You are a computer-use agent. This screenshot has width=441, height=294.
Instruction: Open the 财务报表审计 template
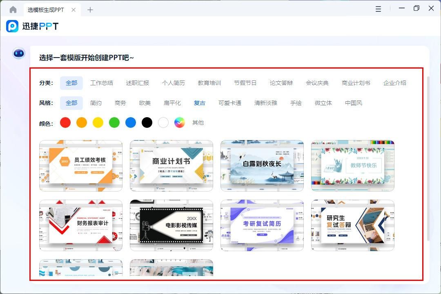[x=81, y=225]
